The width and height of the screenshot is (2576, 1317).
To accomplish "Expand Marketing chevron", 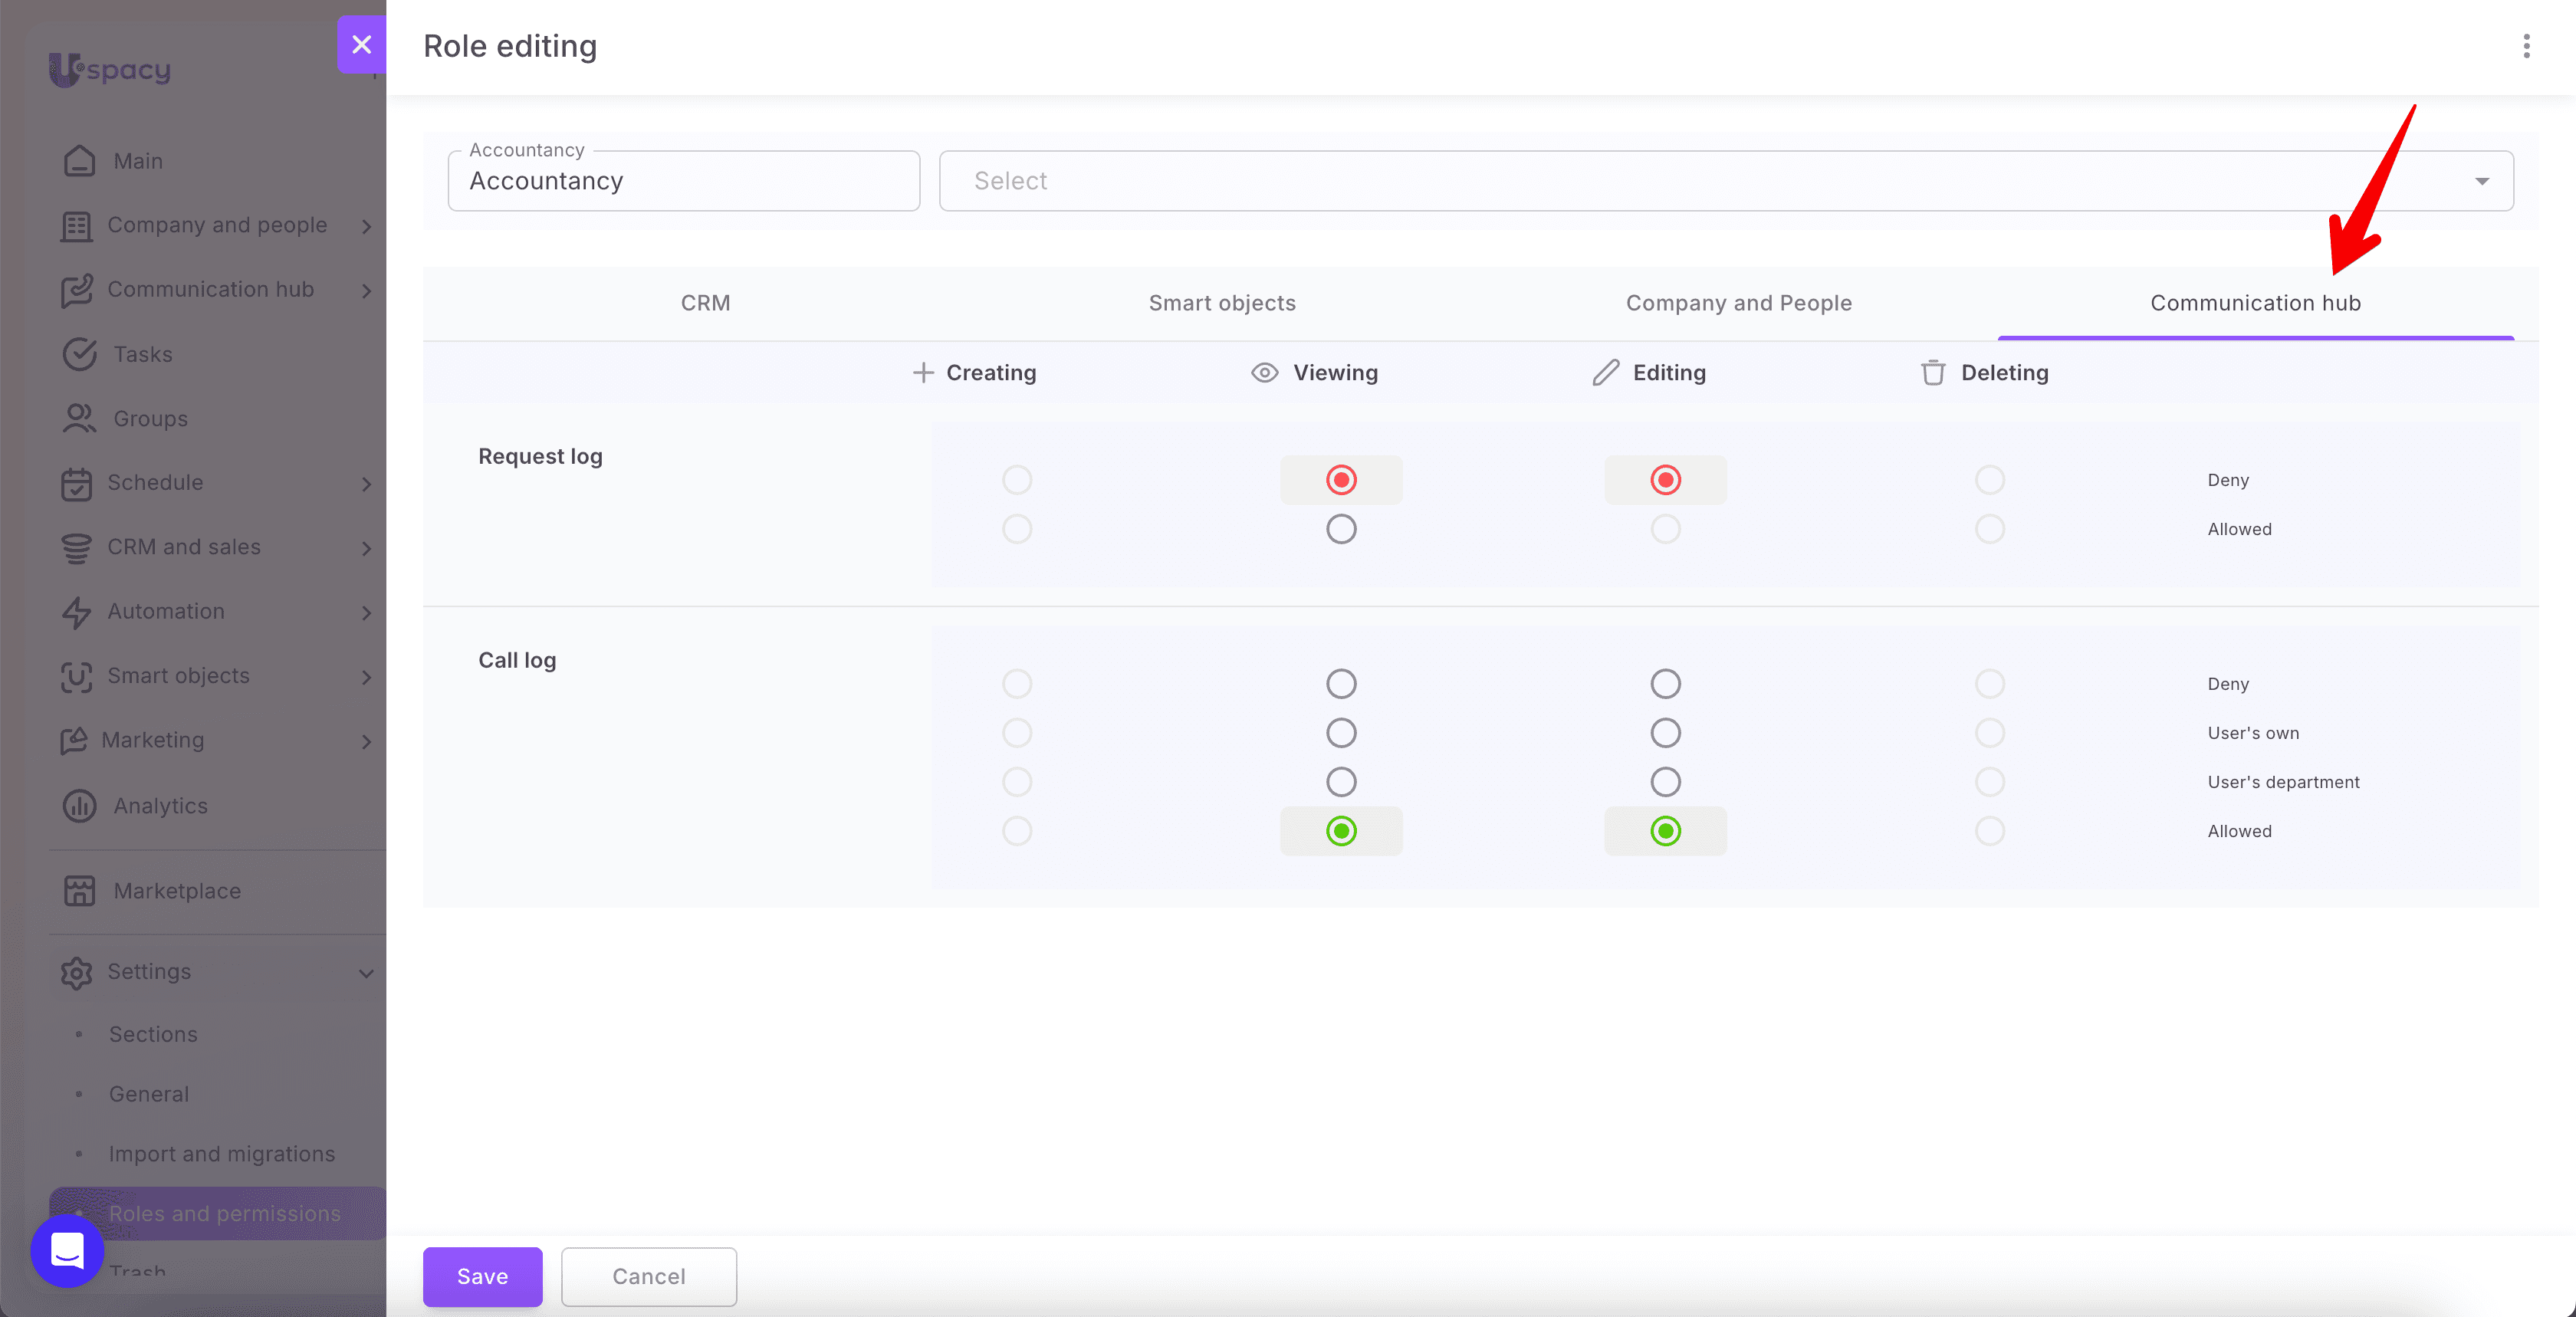I will point(366,741).
